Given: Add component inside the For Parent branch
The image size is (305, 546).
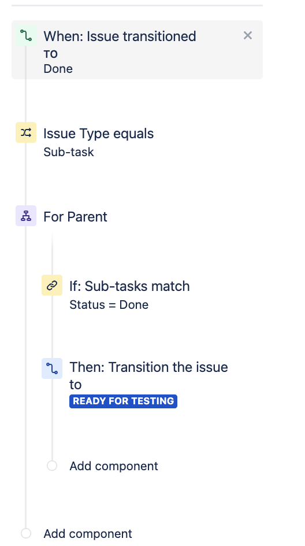Looking at the screenshot, I should [114, 466].
